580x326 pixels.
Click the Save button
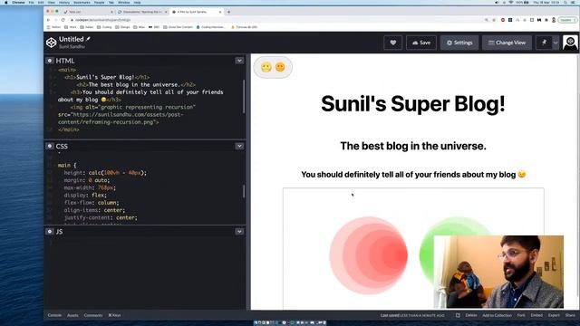coord(421,43)
